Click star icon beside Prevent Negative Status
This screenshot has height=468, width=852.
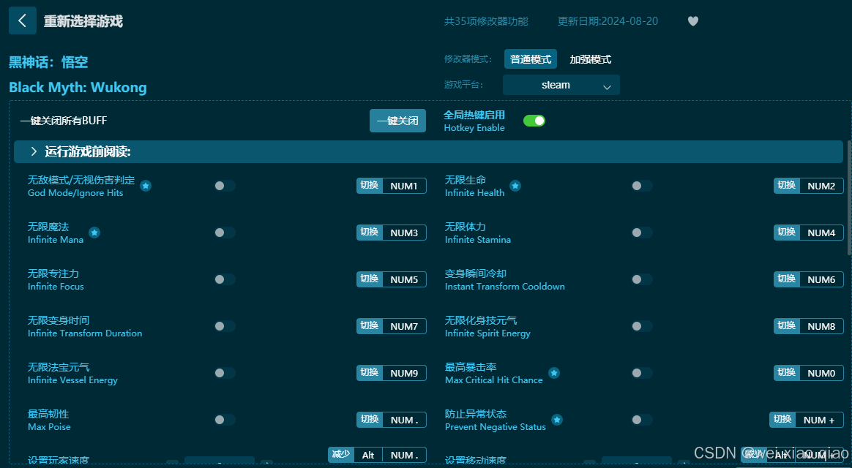pos(557,420)
